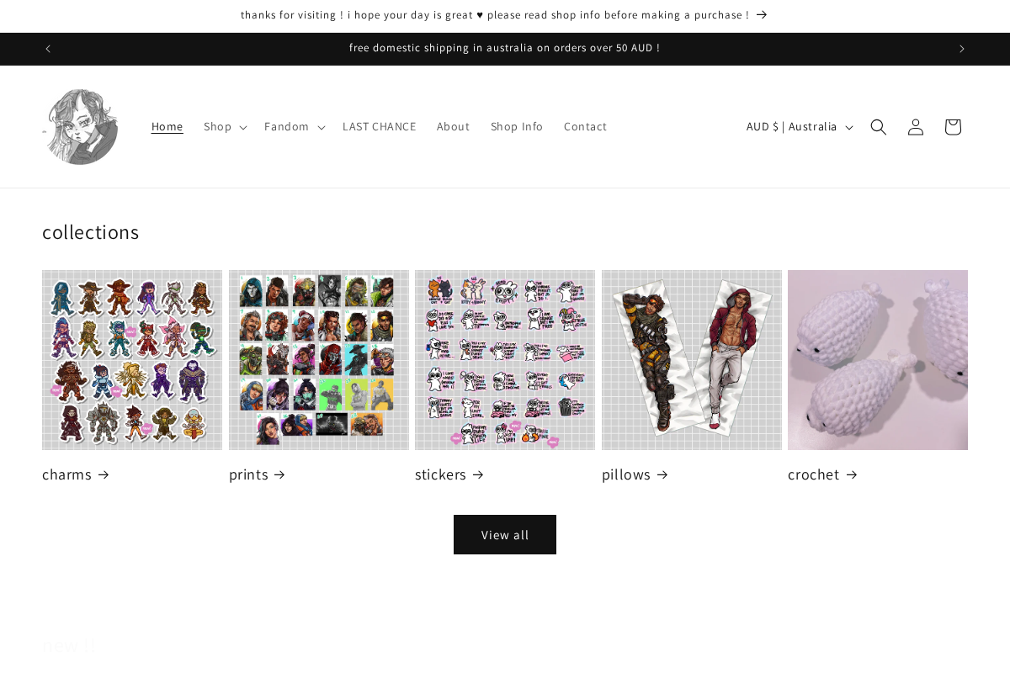Viewport: 1010px width, 673px height.
Task: Click the arrow next to crochet collection
Action: [x=853, y=474]
